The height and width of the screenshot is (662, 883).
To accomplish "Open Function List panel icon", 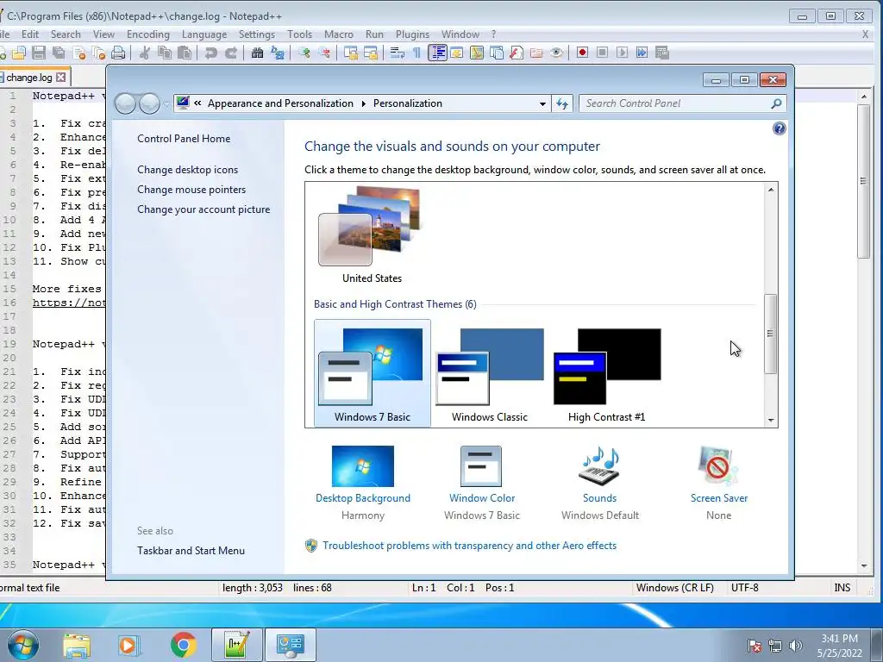I will click(517, 53).
